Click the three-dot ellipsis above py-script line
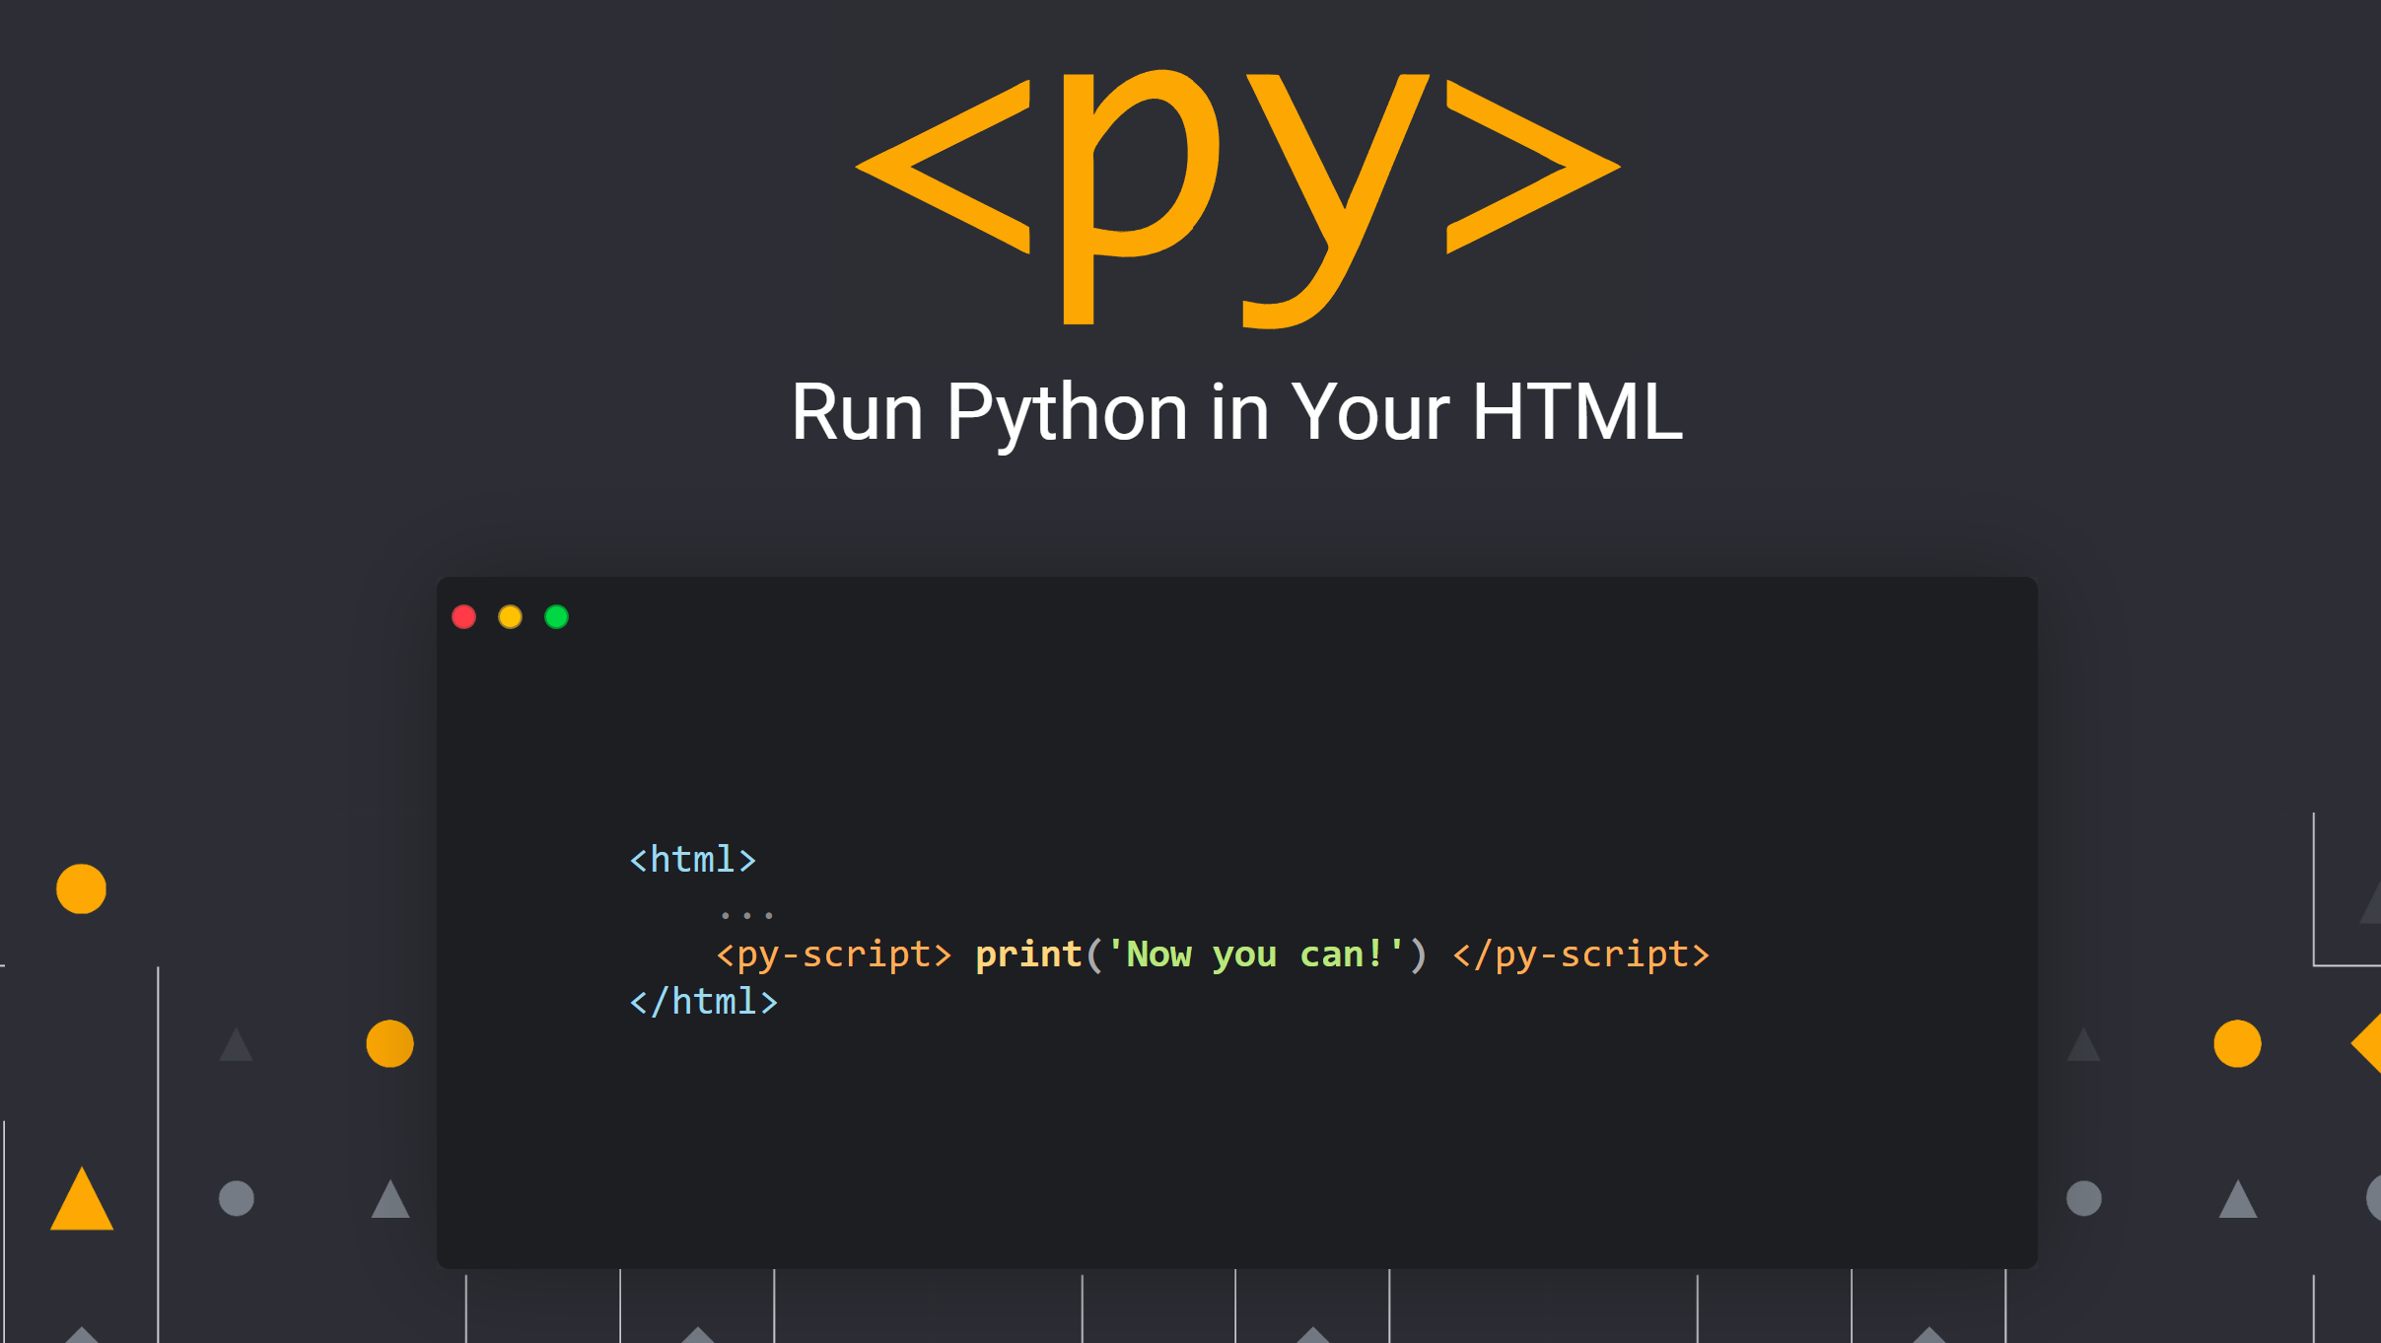The height and width of the screenshot is (1343, 2381). click(x=746, y=915)
